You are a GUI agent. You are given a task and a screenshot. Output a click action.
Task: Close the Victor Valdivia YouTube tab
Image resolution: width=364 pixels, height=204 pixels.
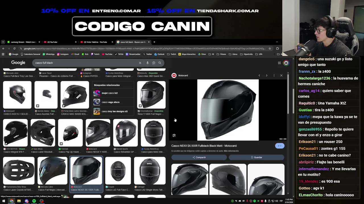[112, 42]
